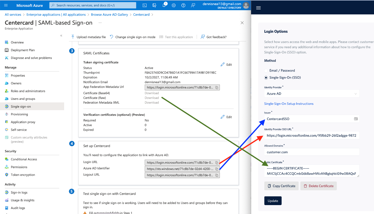
Task: Collapse the left navigation with double chevron
Action: [61, 36]
